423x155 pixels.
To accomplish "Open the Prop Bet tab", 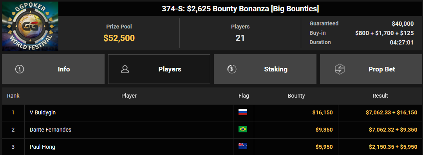I will click(x=371, y=69).
